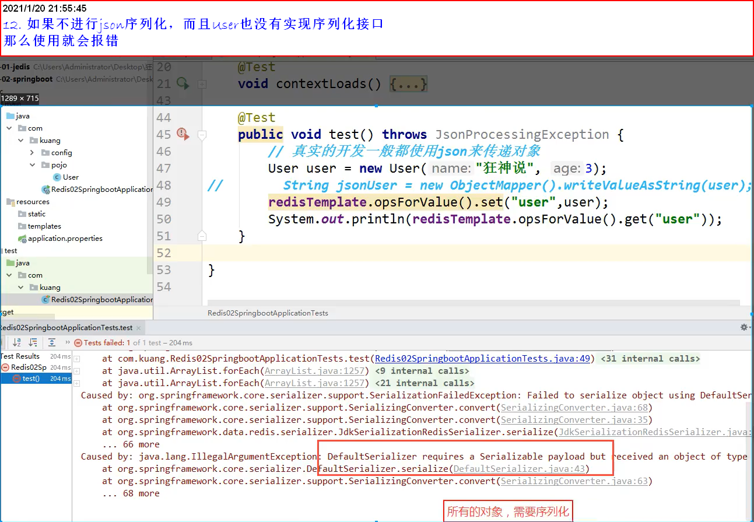754x522 pixels.
Task: Click the Expand All test tree icon
Action: coord(52,342)
